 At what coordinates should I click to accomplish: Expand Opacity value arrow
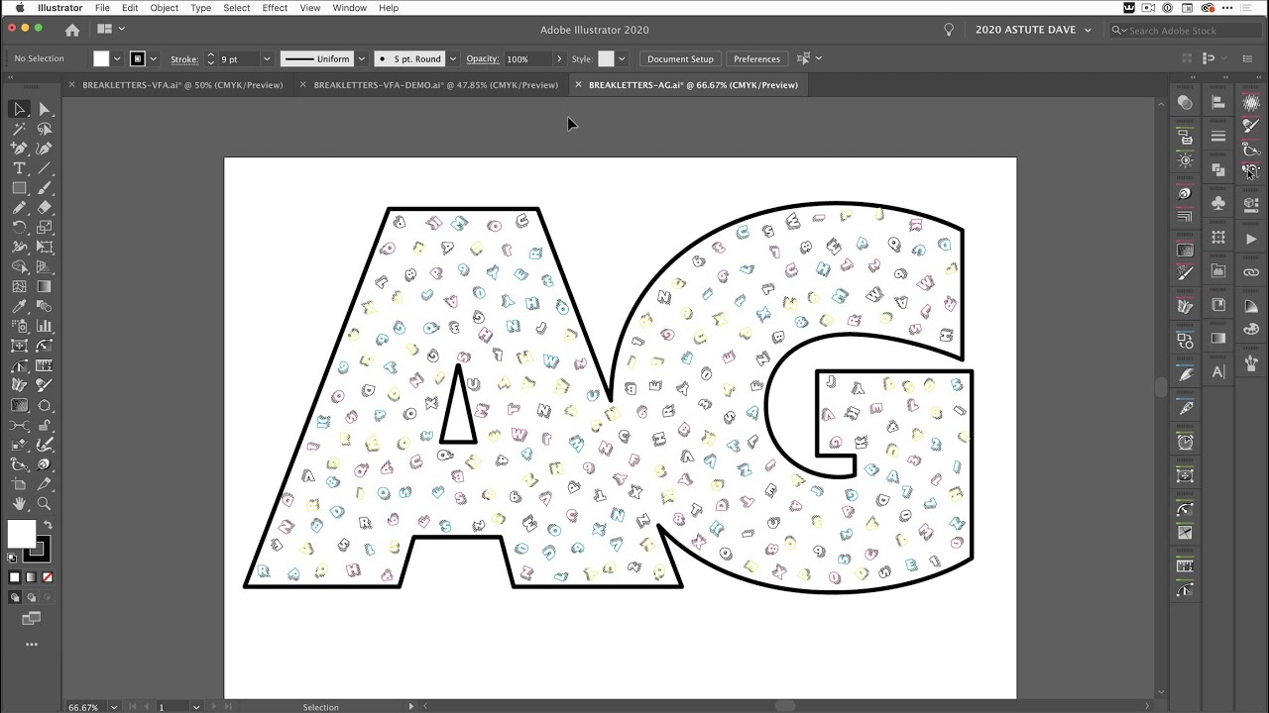pos(559,58)
